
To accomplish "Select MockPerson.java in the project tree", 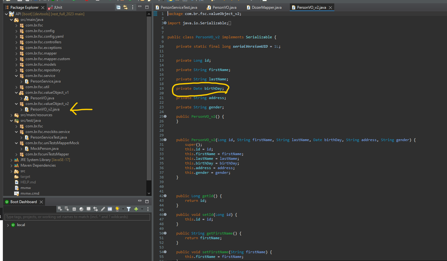I will pyautogui.click(x=44, y=149).
